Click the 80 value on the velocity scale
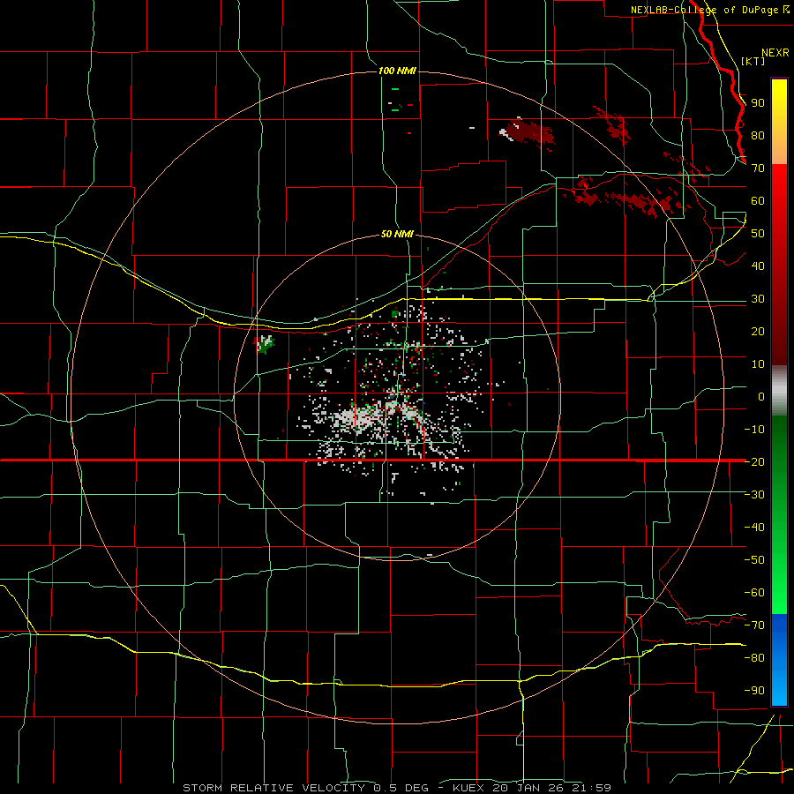 click(x=758, y=135)
